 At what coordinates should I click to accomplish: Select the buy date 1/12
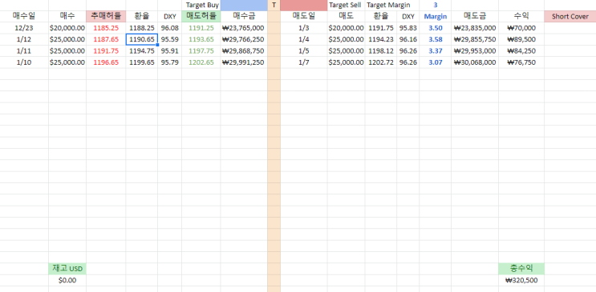pyautogui.click(x=24, y=39)
